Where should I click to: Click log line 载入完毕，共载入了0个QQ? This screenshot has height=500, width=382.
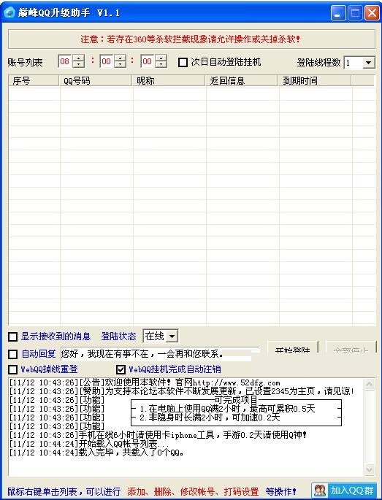pos(96,453)
